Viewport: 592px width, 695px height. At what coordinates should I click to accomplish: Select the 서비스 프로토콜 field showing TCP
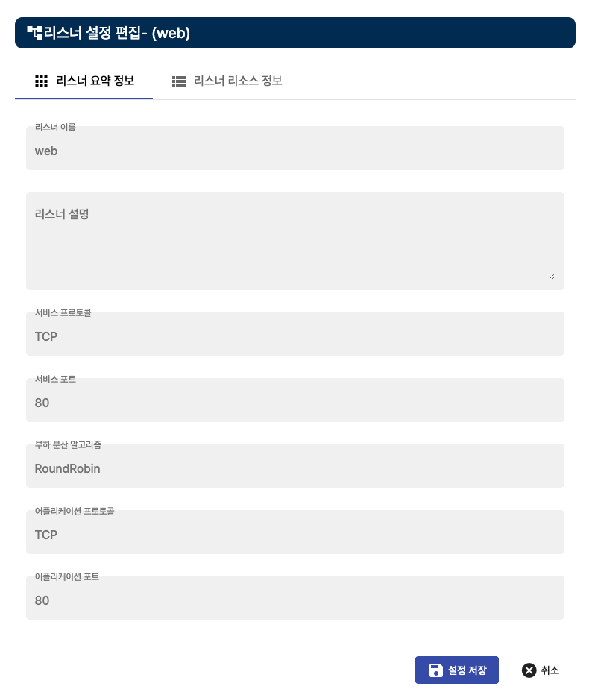(x=295, y=337)
